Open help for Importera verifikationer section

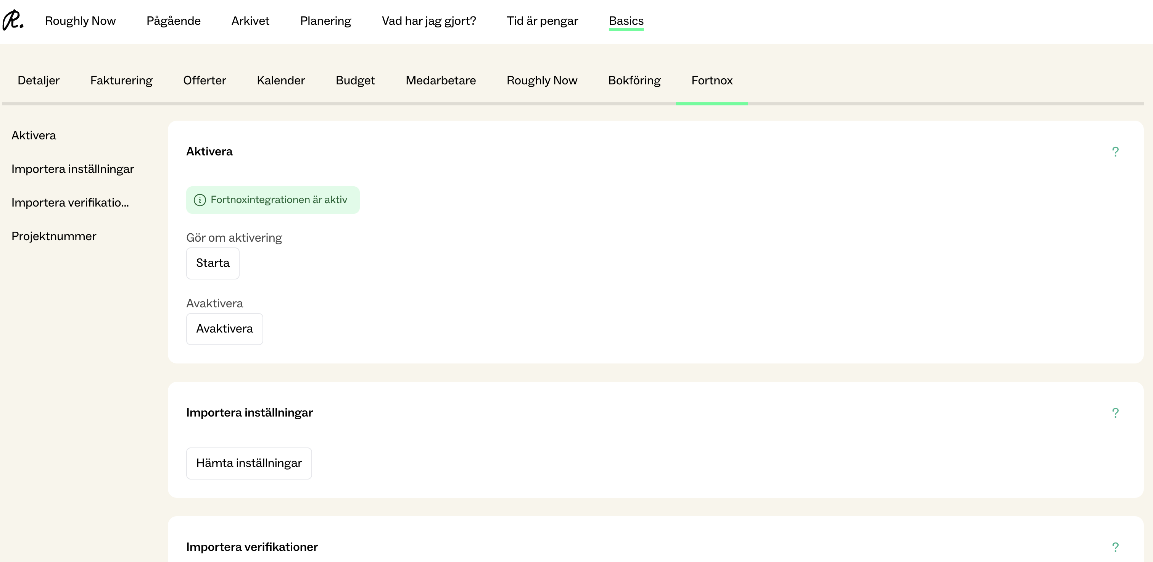pos(1115,547)
